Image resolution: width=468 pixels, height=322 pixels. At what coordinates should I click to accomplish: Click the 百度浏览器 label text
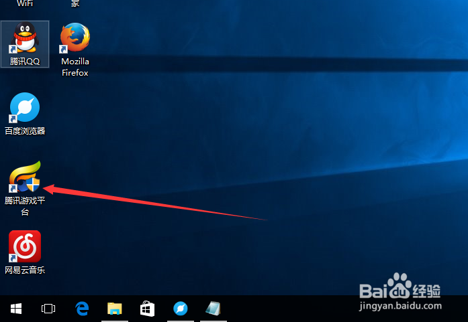click(25, 131)
